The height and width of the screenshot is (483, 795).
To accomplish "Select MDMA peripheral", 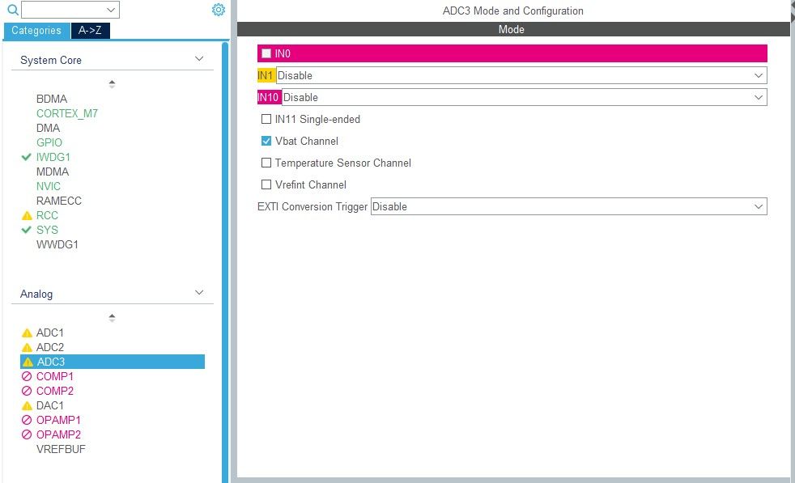I will (x=53, y=172).
